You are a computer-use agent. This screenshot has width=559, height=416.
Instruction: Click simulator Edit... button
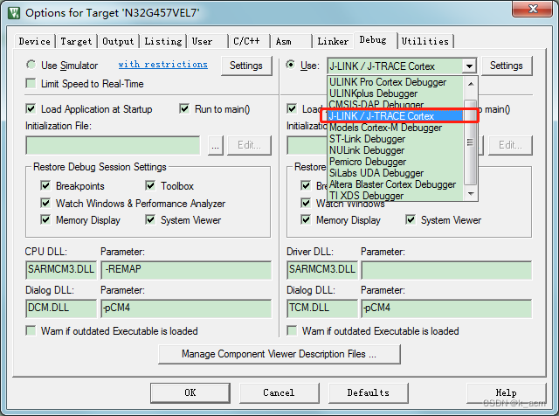pyautogui.click(x=249, y=146)
